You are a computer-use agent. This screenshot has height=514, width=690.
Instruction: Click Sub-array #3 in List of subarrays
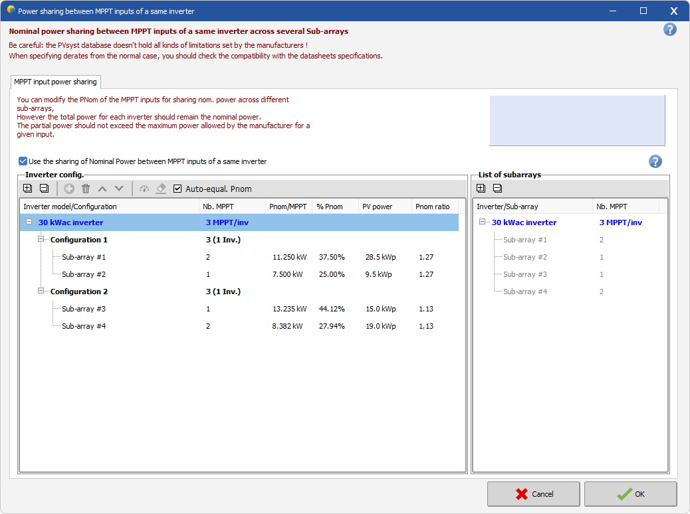coord(525,274)
